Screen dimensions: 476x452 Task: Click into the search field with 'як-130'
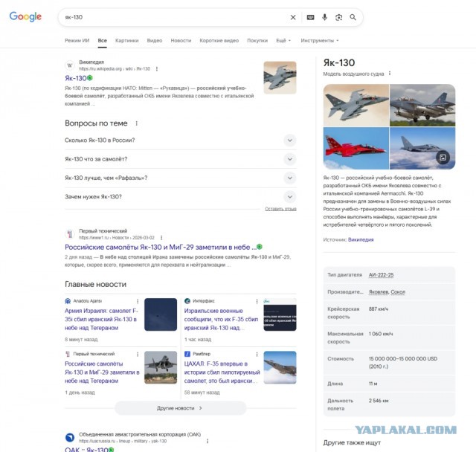point(173,17)
